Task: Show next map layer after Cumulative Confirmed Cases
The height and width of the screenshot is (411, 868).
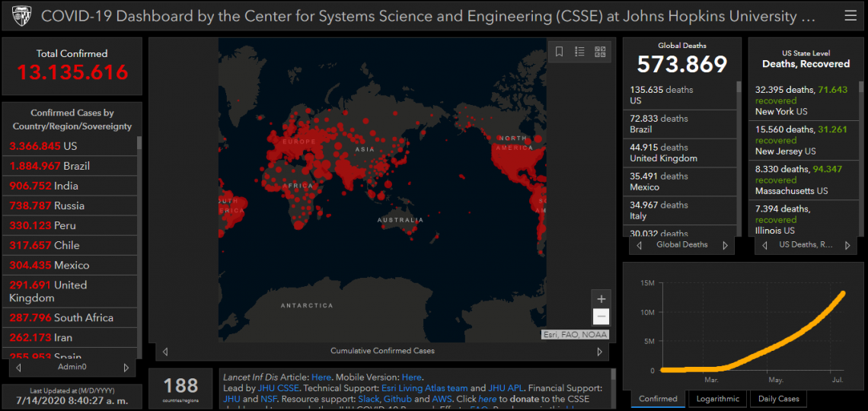Action: pyautogui.click(x=599, y=352)
